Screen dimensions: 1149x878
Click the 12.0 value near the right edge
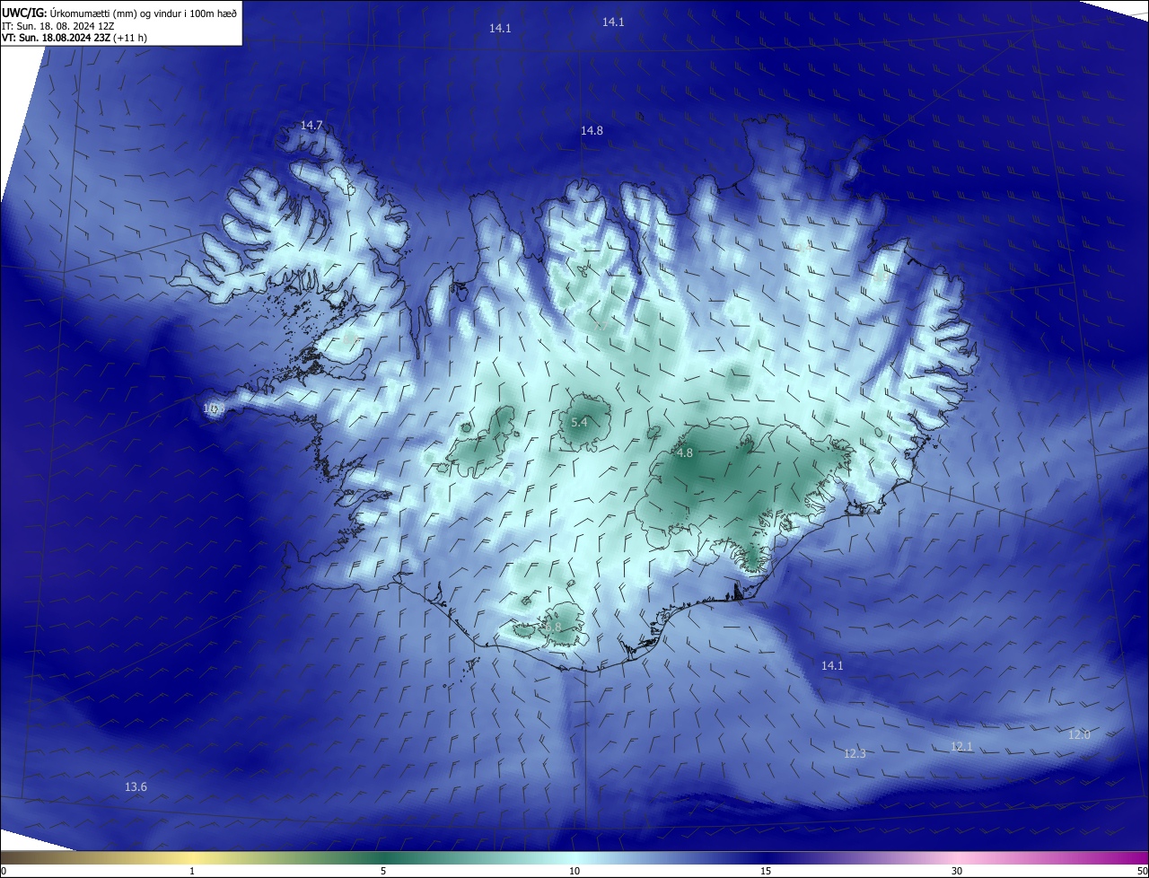[x=1079, y=734]
